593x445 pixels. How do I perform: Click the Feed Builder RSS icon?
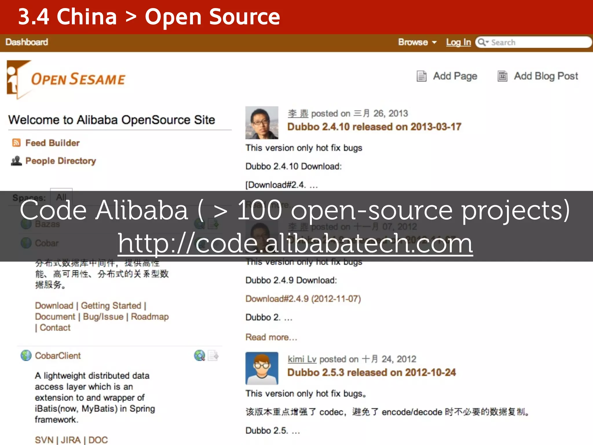click(16, 143)
